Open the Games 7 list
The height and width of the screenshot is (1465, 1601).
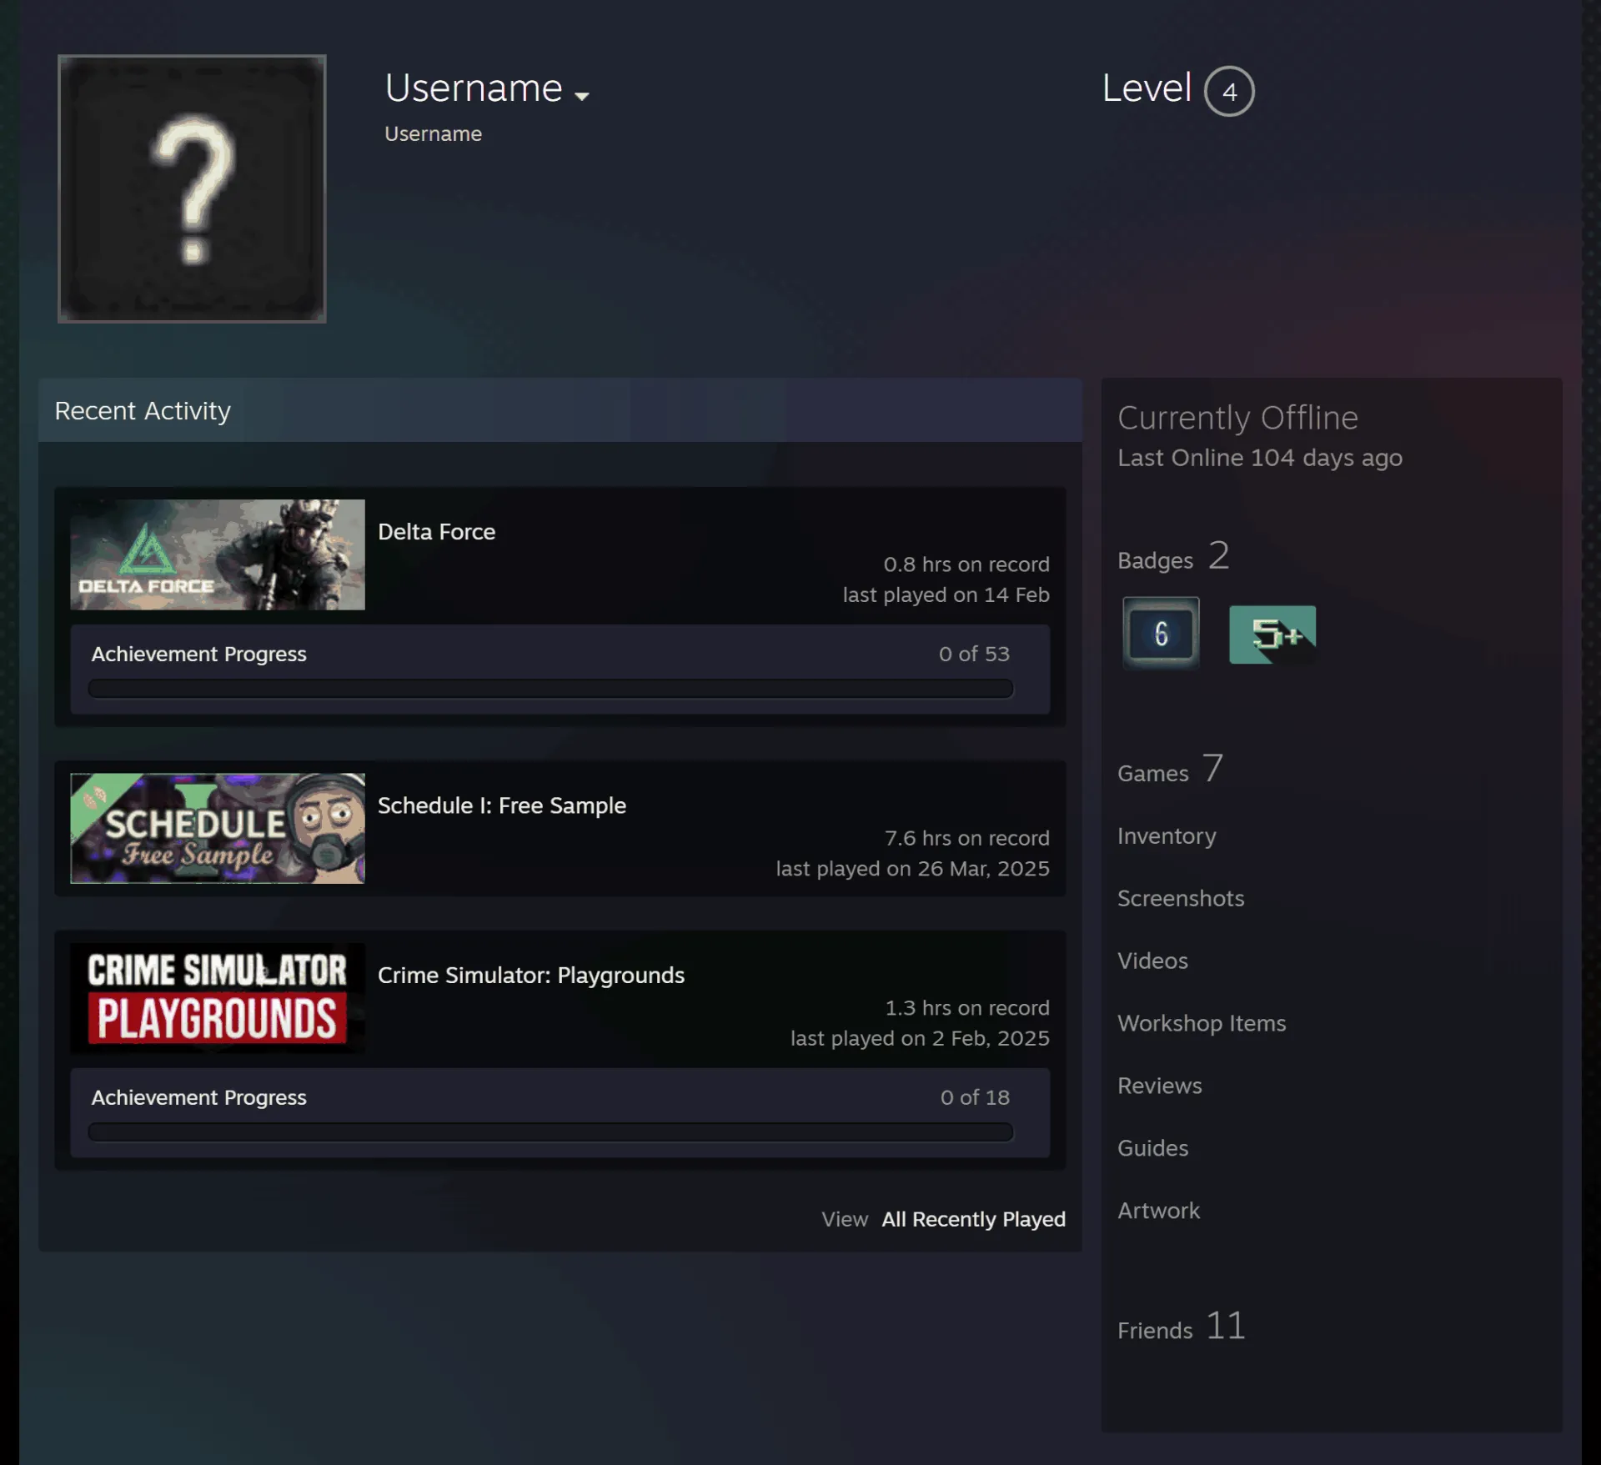point(1171,769)
